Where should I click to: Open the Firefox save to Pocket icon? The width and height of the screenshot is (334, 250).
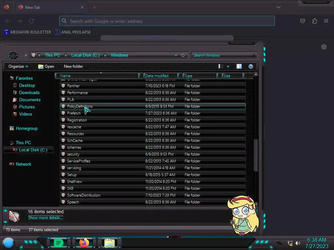point(302,21)
